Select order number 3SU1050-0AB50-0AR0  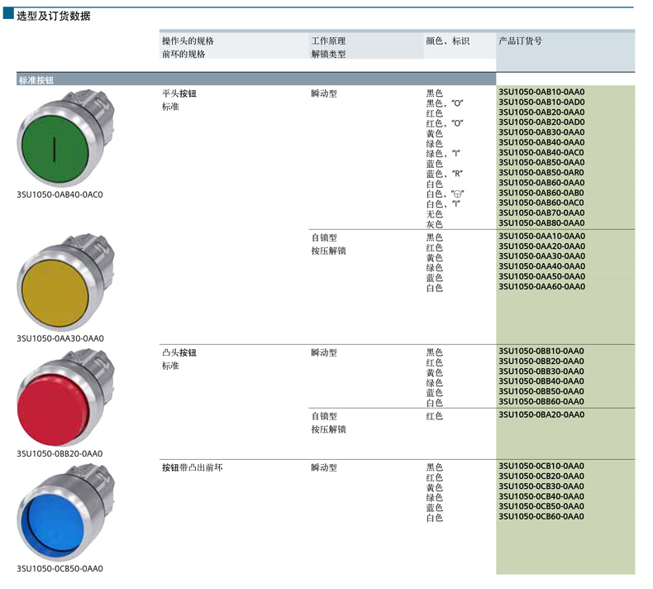click(x=541, y=173)
